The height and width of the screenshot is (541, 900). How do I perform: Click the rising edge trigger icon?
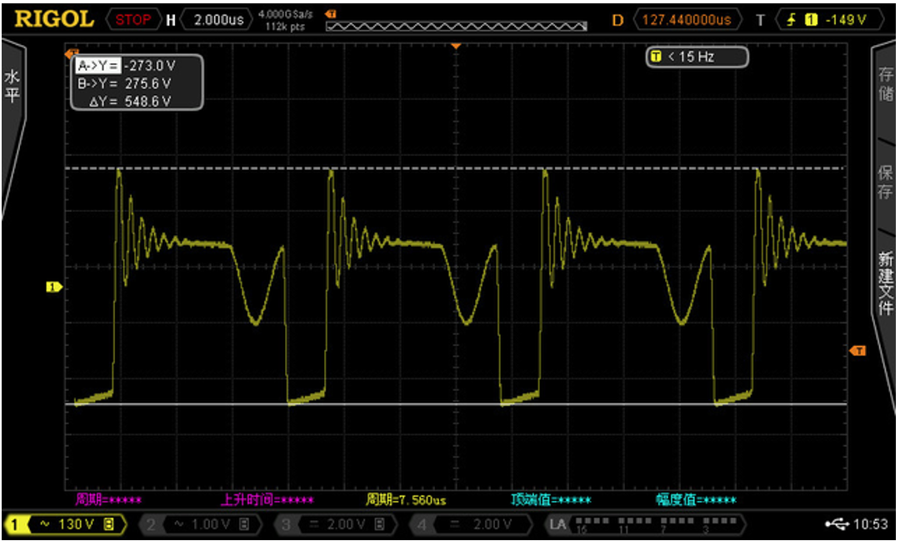point(791,19)
